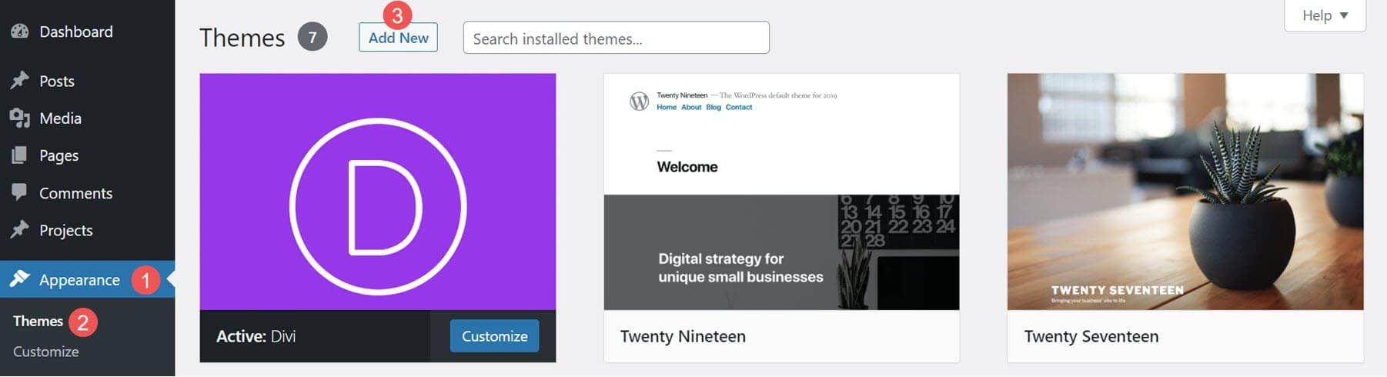
Task: Click the Media library icon
Action: (19, 118)
